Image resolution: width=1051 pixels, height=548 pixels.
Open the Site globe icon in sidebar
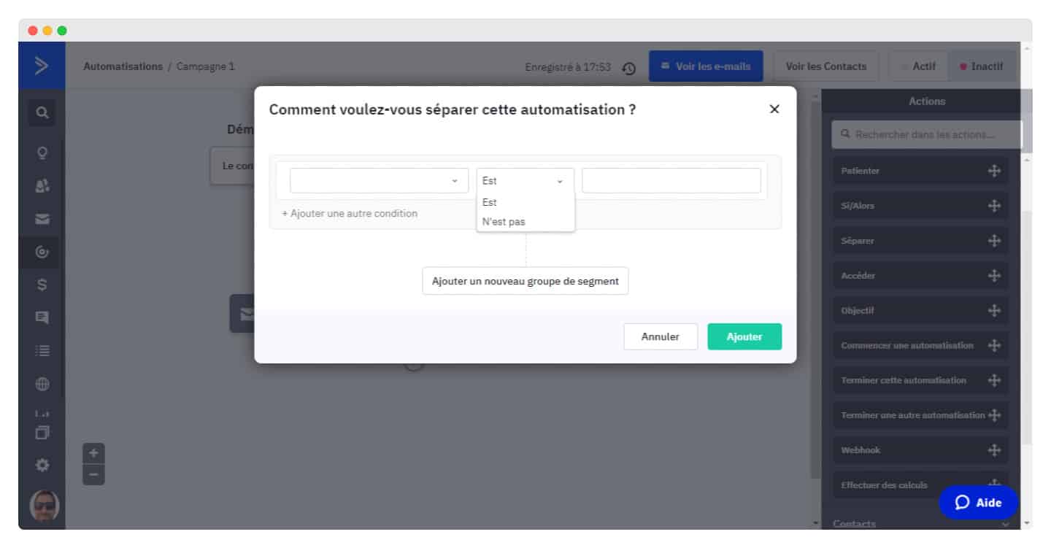pos(42,384)
